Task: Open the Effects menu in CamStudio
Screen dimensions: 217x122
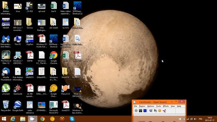Action: tap(166, 106)
